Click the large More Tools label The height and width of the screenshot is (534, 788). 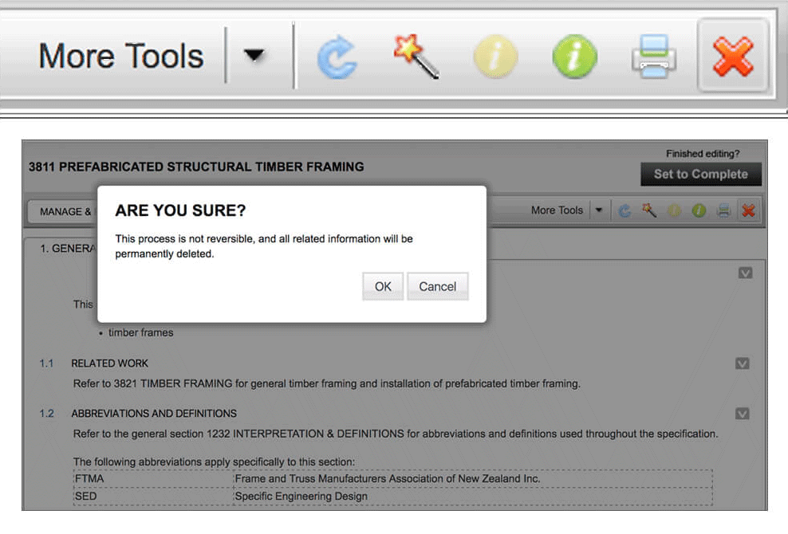click(x=121, y=57)
